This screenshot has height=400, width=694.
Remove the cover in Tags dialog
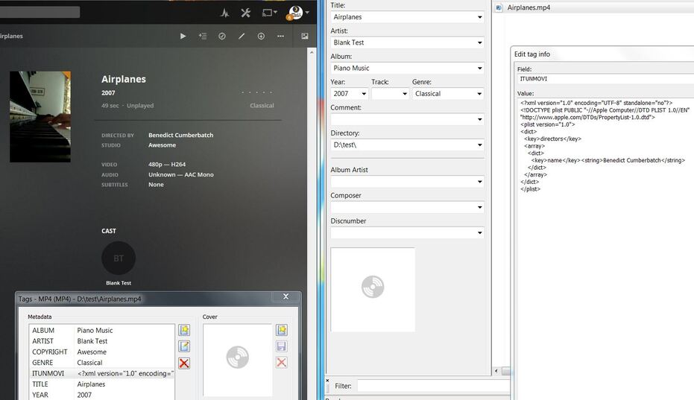282,363
